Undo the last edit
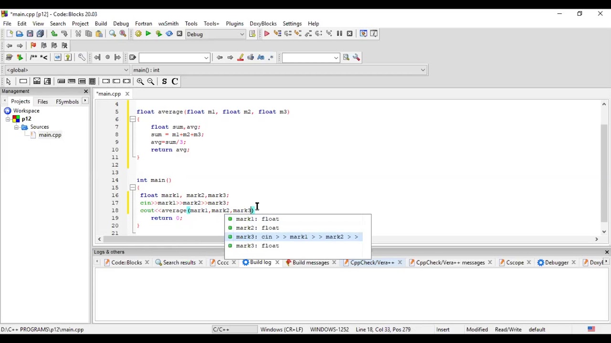This screenshot has width=611, height=343. tap(54, 34)
